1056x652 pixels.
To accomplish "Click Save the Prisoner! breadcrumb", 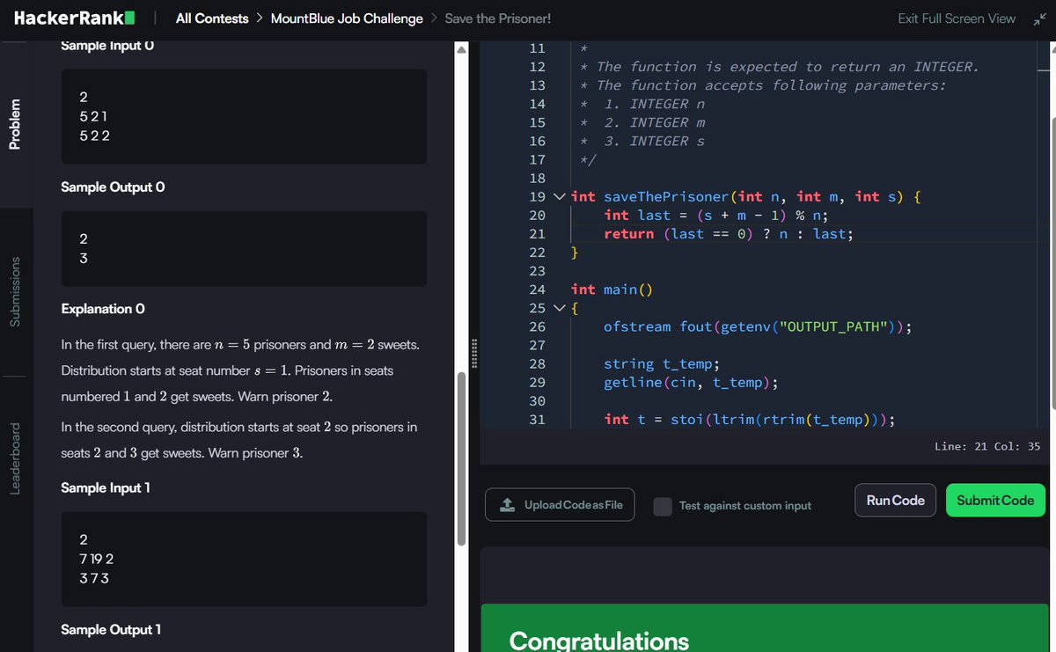I will tap(498, 18).
